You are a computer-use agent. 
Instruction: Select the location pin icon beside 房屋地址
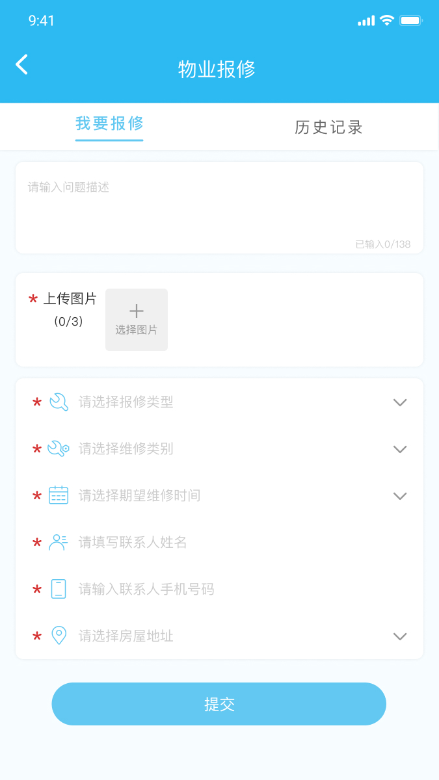(59, 636)
